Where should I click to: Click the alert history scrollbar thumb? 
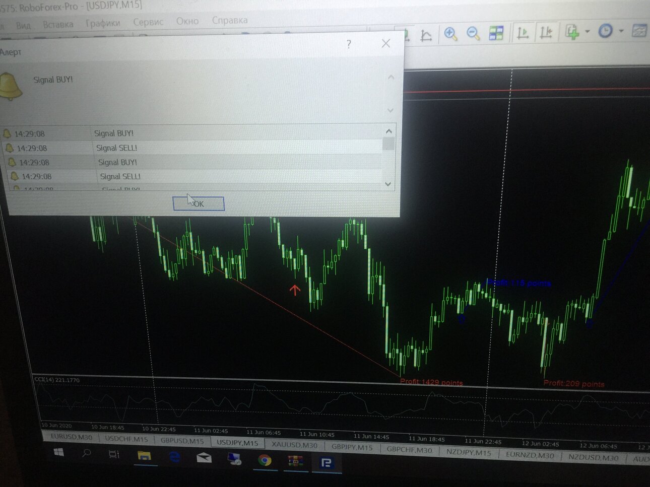point(388,144)
